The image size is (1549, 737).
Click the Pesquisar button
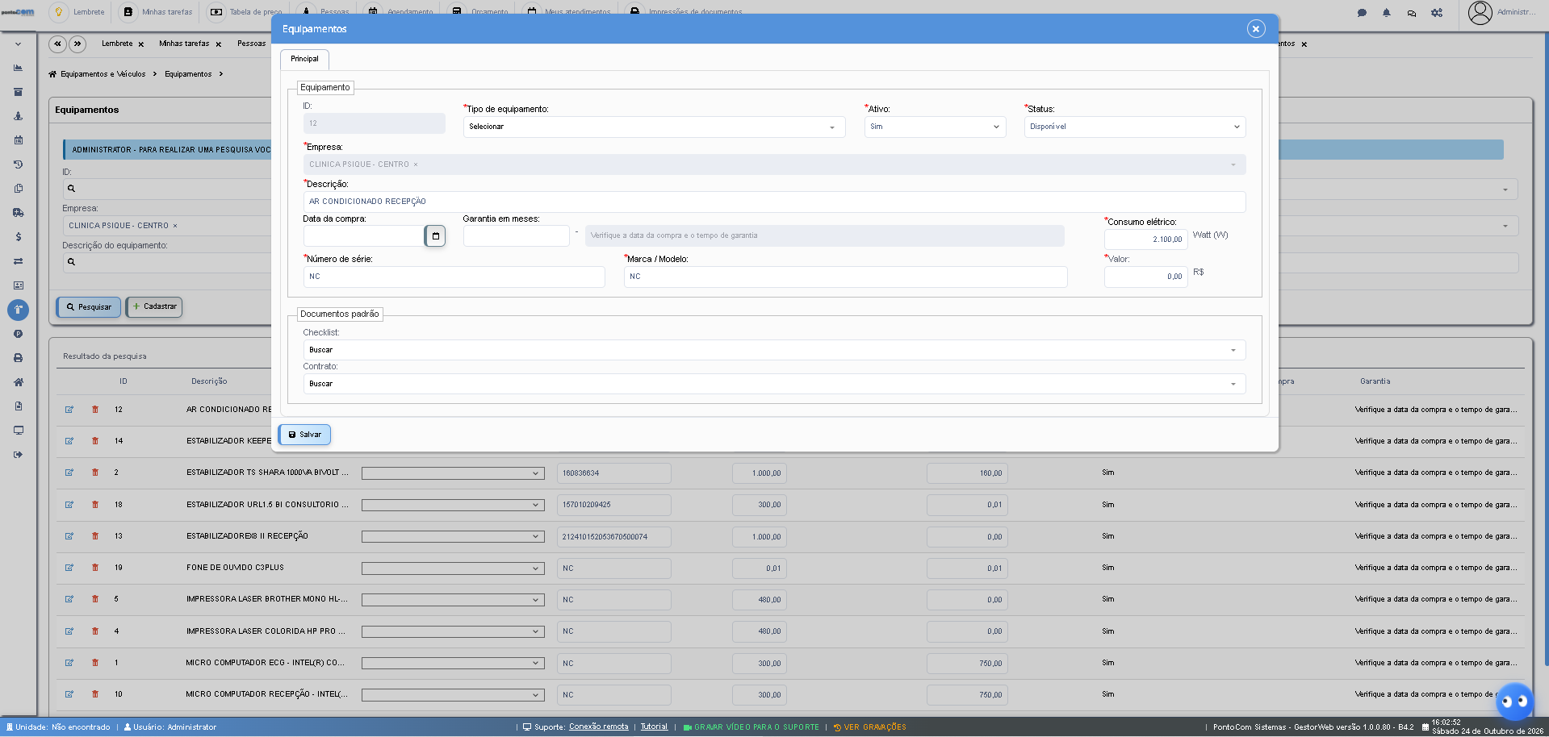click(x=89, y=307)
